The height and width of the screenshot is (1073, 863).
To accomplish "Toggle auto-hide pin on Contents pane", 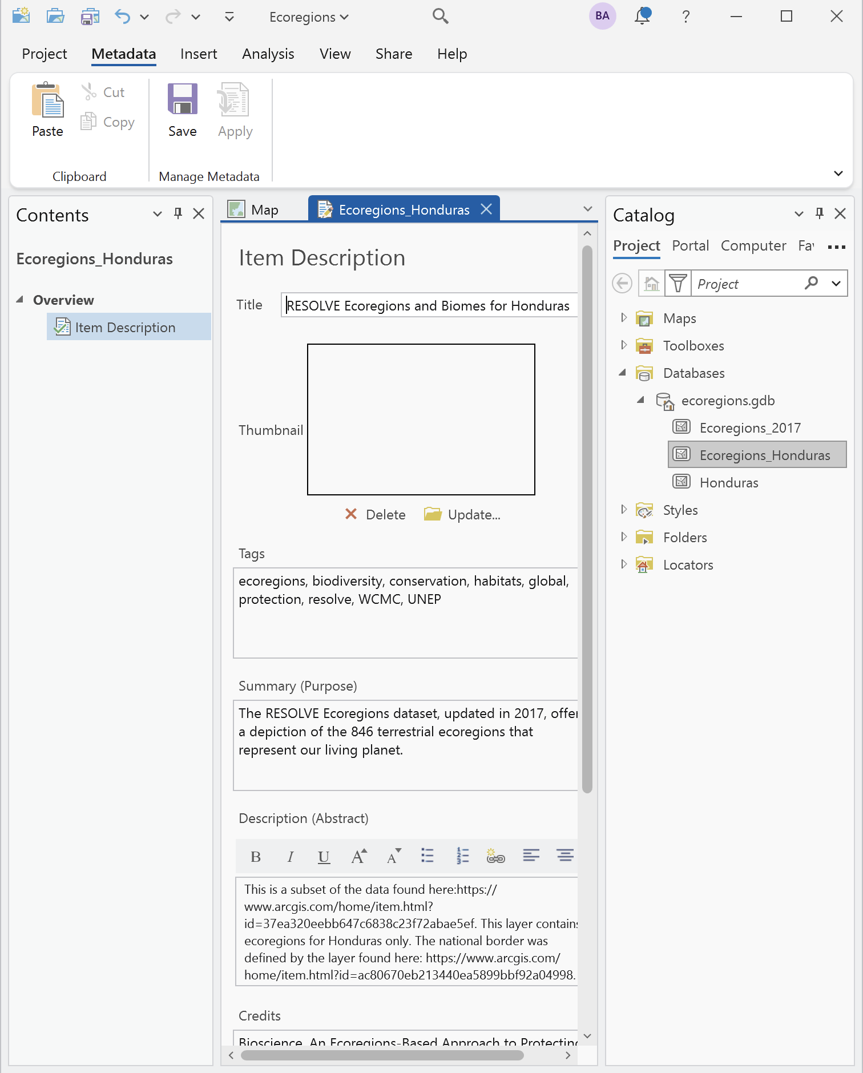I will [178, 213].
